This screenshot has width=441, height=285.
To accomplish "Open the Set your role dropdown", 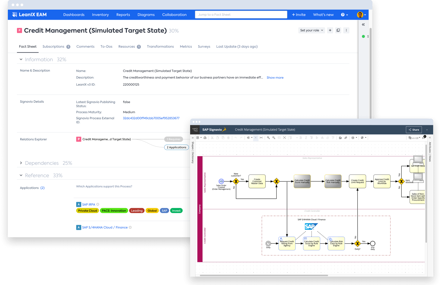I will (x=312, y=30).
